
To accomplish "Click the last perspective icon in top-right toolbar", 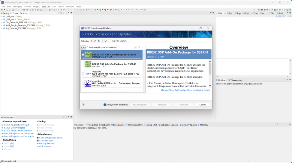I will (x=290, y=10).
